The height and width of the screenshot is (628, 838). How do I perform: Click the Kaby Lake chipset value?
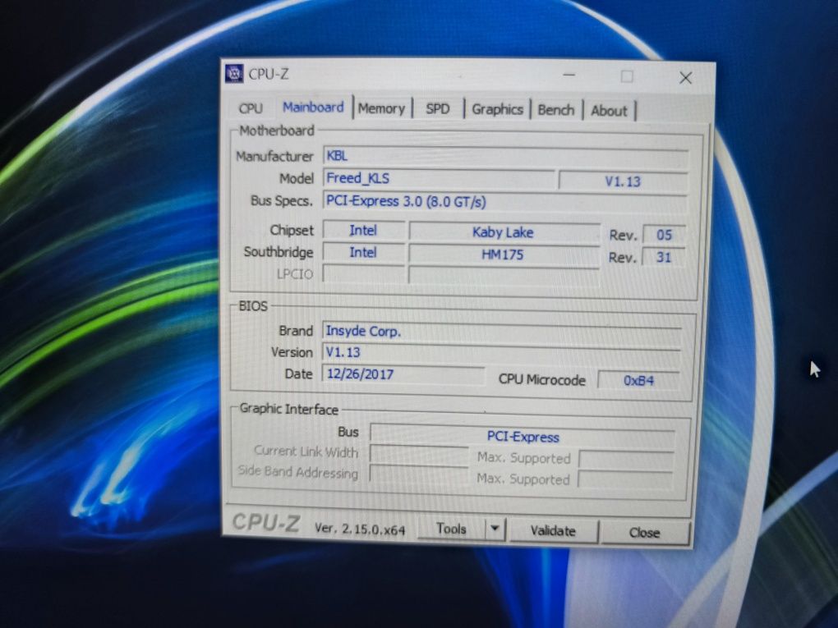point(504,232)
